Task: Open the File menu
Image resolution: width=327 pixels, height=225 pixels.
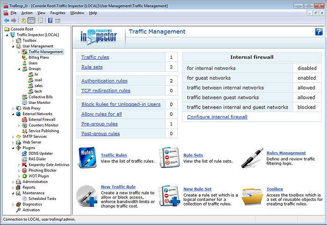Action: (x=14, y=13)
